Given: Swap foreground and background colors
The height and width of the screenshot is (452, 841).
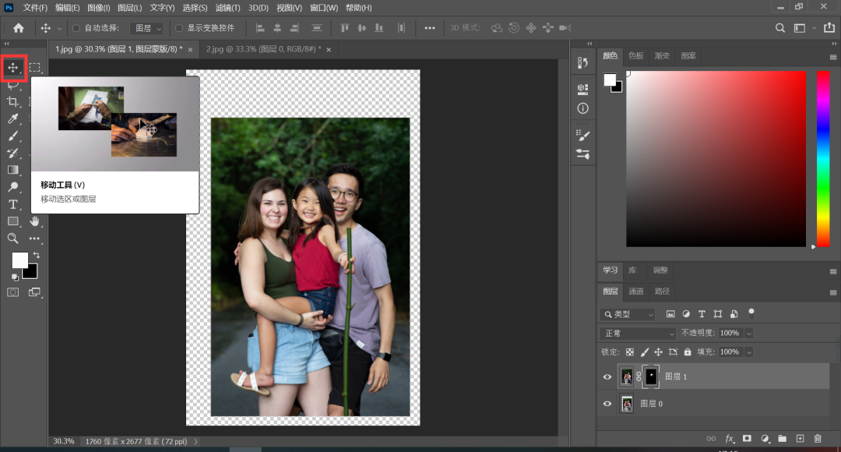Looking at the screenshot, I should pos(37,255).
